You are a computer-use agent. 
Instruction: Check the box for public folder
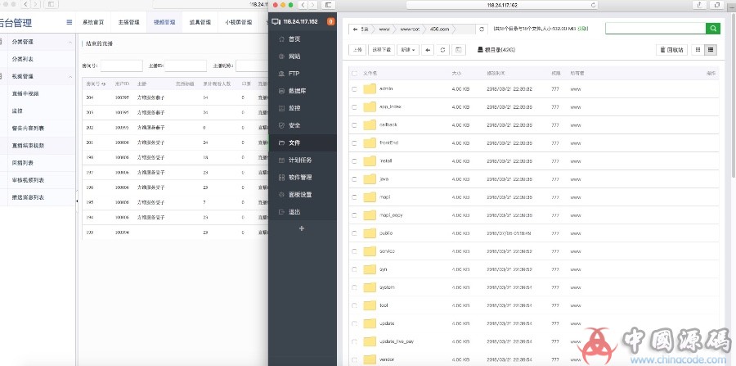coord(354,233)
